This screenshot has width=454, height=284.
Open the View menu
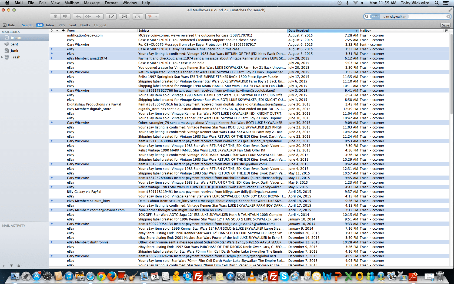[55, 3]
